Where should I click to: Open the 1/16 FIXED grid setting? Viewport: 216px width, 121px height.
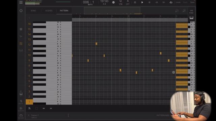(x=191, y=12)
